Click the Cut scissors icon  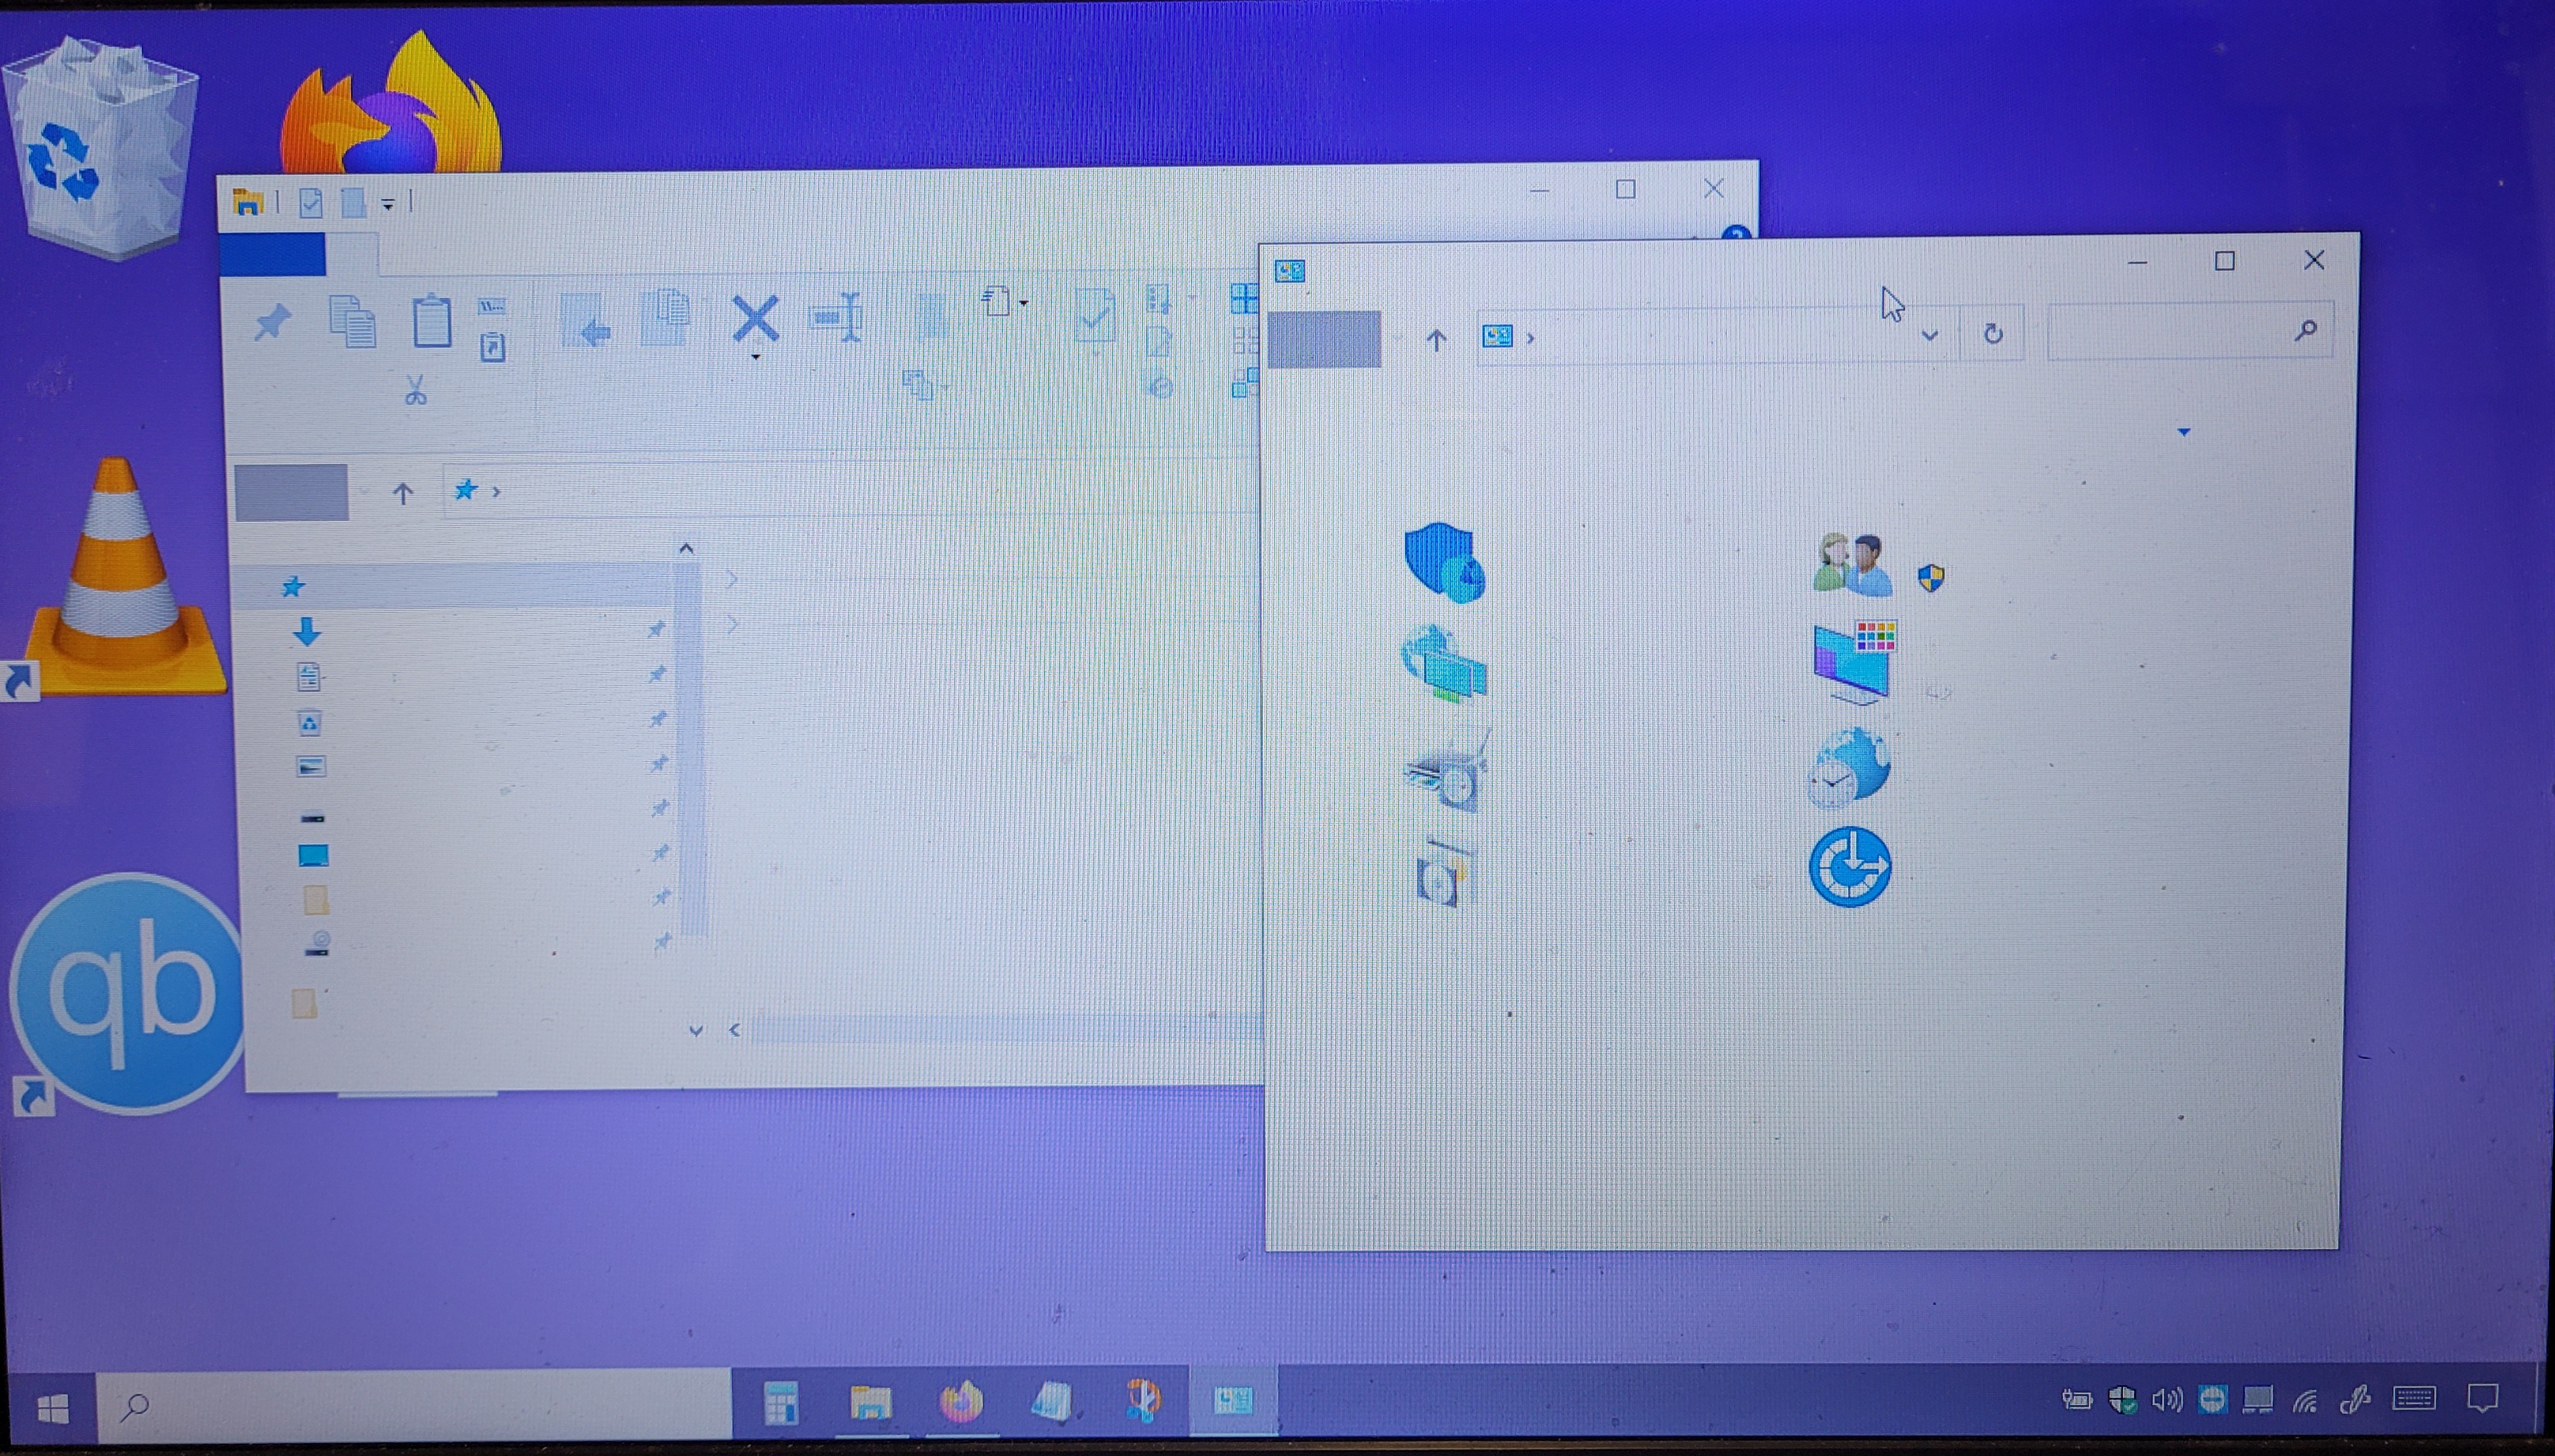[415, 390]
